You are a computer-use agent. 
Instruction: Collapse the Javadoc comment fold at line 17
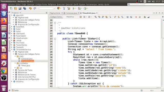pyautogui.click(x=55, y=23)
